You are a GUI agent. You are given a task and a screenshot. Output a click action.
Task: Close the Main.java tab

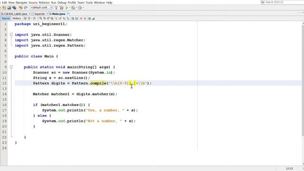click(x=67, y=14)
